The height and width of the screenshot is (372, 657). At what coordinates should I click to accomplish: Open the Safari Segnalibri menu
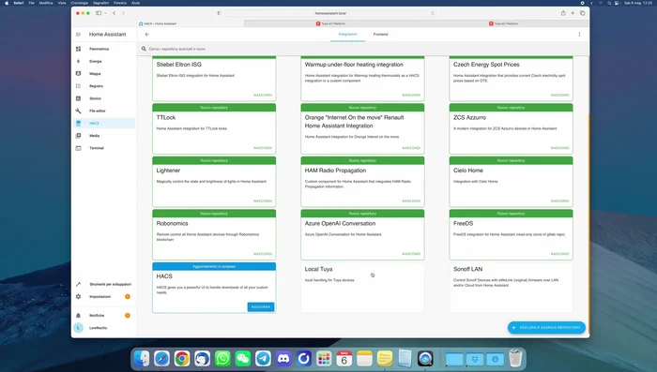101,3
